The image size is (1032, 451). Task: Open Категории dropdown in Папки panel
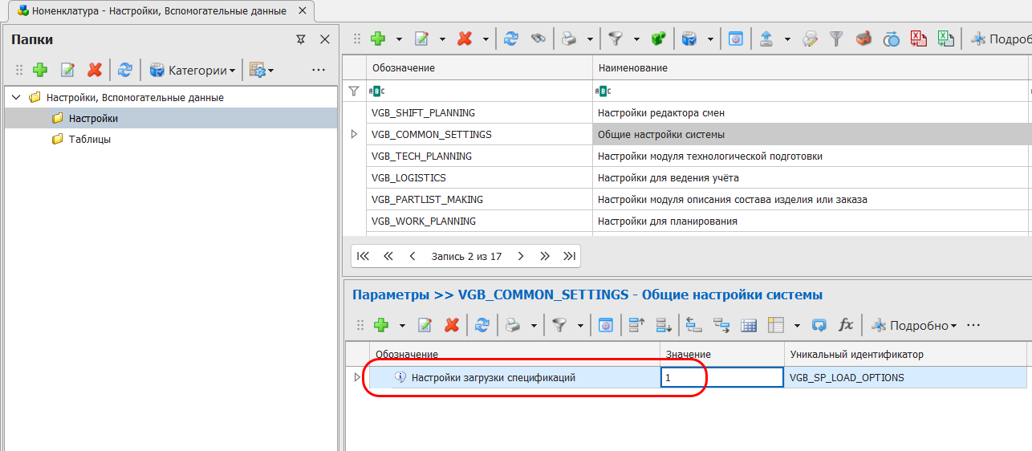tap(193, 71)
